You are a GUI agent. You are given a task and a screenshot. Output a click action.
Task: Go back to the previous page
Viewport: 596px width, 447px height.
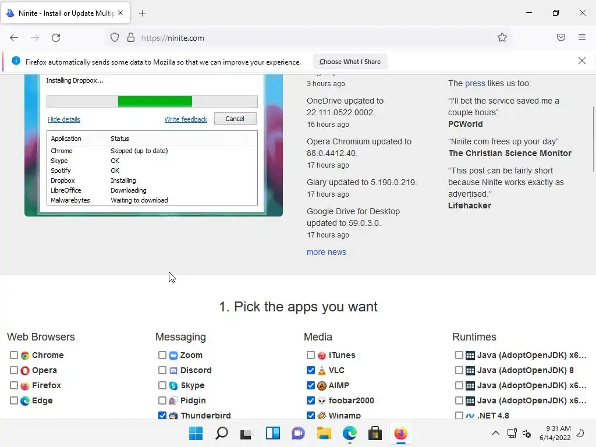[x=14, y=38]
